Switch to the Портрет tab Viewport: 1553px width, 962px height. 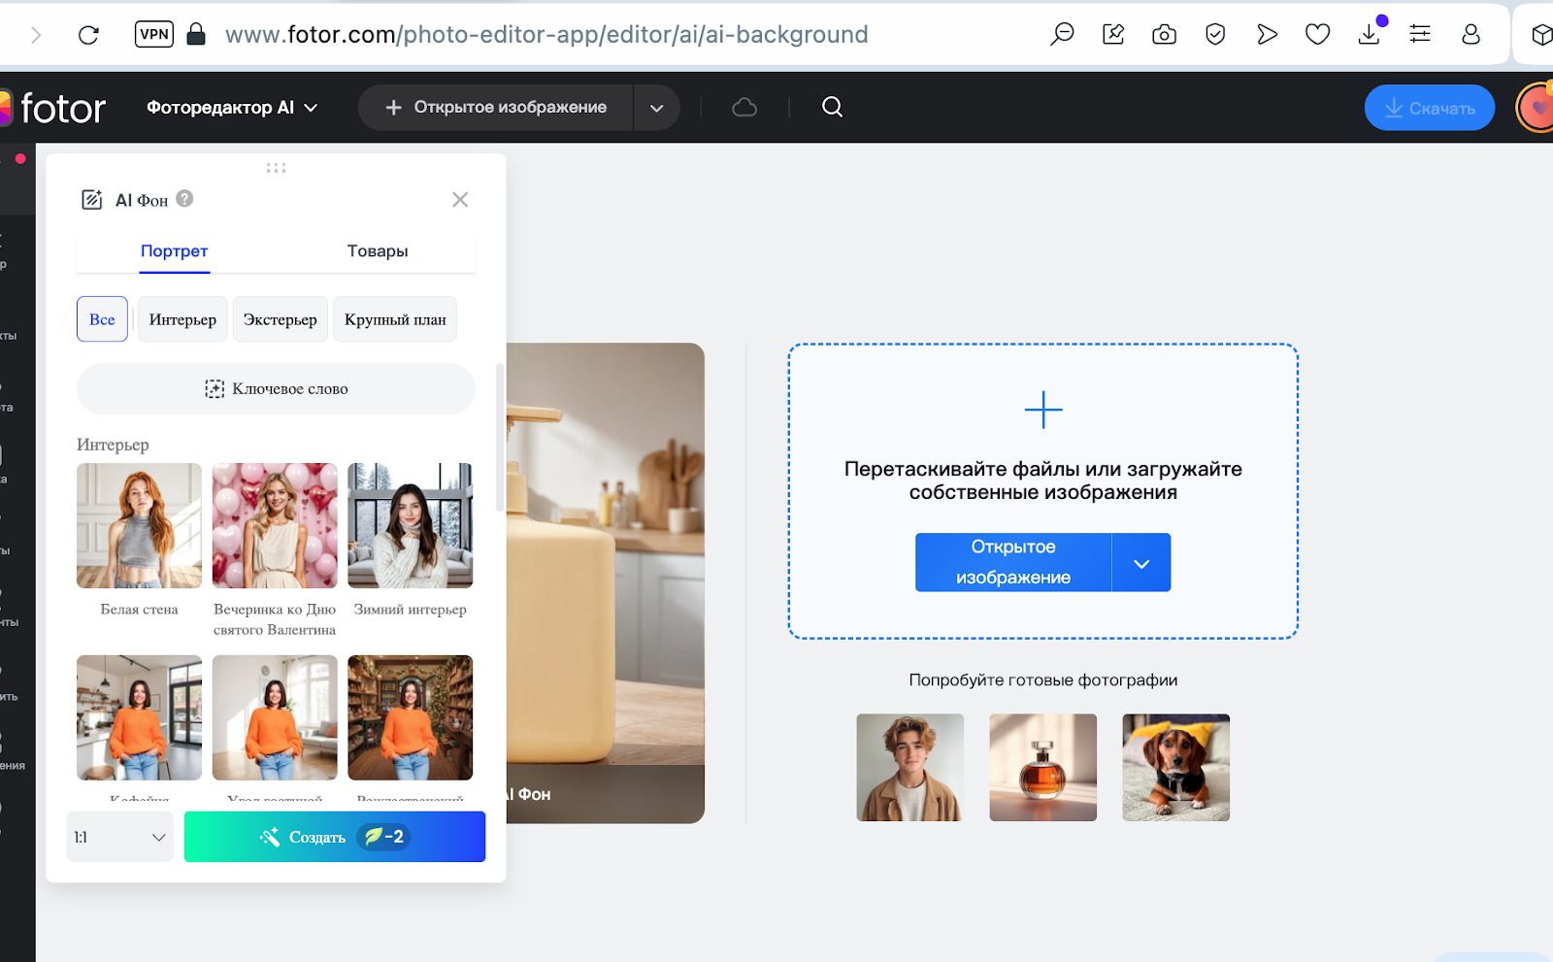point(174,250)
